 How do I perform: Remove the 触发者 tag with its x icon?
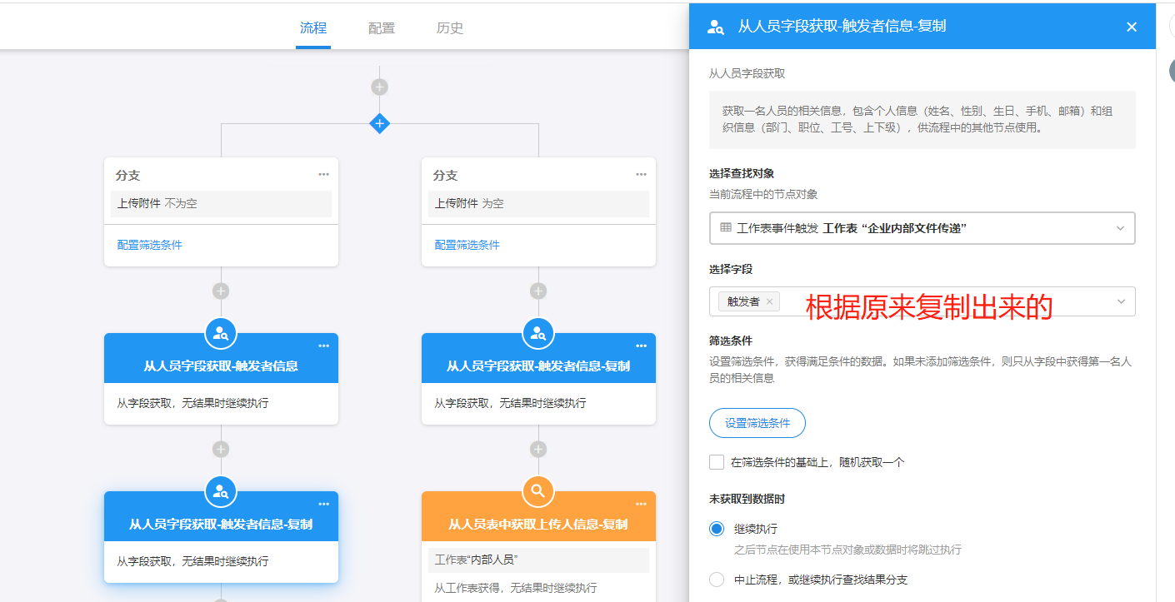coord(769,301)
